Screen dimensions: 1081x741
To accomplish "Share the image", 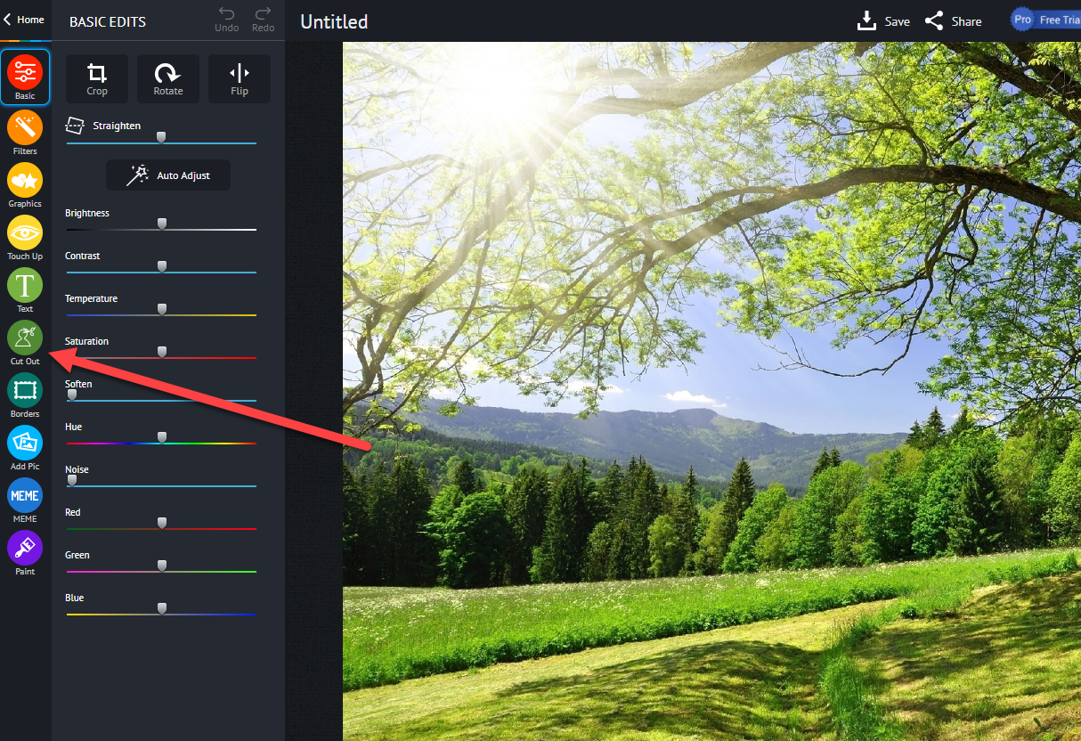I will coord(953,20).
